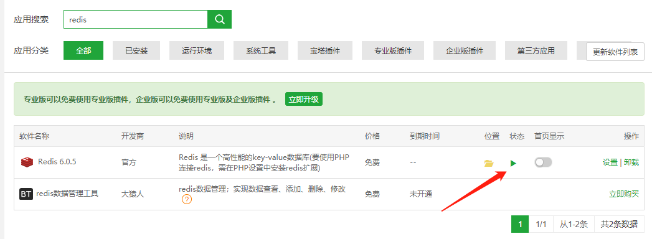This screenshot has width=652, height=239.
Task: Click the 更新软件列表 button
Action: [x=615, y=52]
